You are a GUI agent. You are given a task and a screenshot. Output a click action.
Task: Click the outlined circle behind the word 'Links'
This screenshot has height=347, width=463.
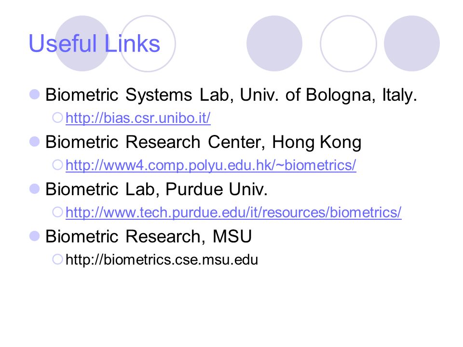[148, 43]
